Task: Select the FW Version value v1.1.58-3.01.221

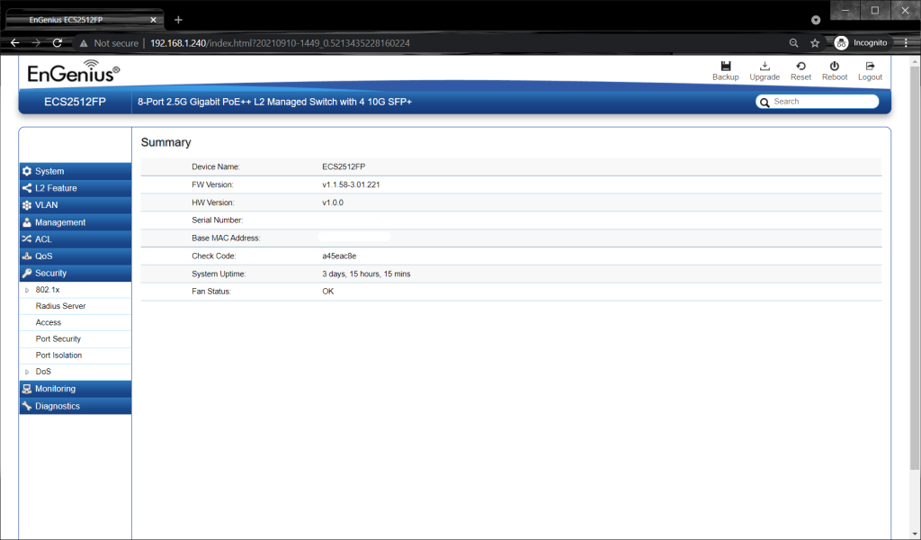Action: pyautogui.click(x=351, y=184)
